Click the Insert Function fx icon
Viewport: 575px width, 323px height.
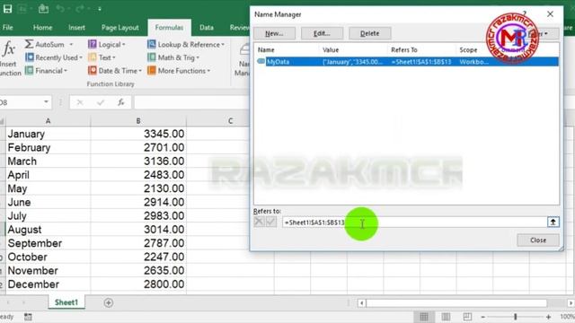pyautogui.click(x=8, y=48)
